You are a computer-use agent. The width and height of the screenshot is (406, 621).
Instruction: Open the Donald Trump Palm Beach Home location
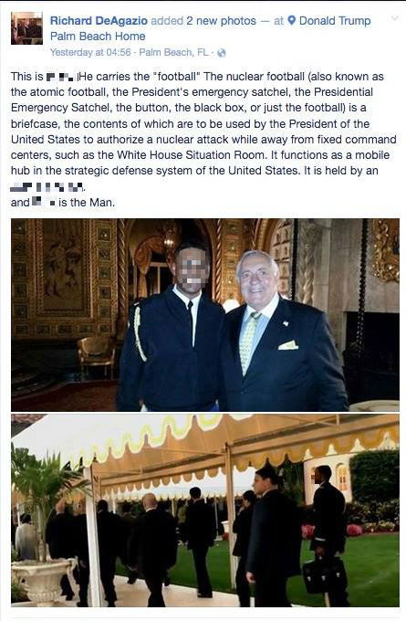pyautogui.click(x=210, y=28)
